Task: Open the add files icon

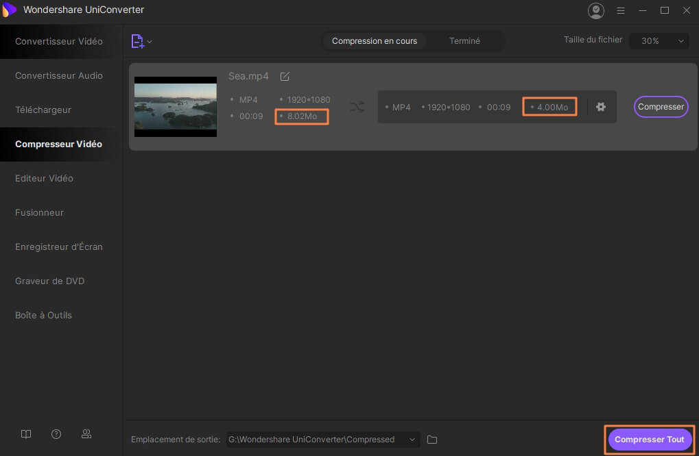Action: click(x=137, y=41)
